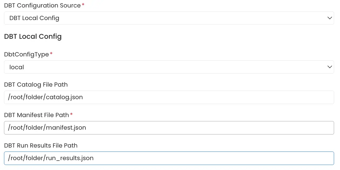Click the "DBT Configuration Source" label
Screen dimensions: 340x170
42,6
